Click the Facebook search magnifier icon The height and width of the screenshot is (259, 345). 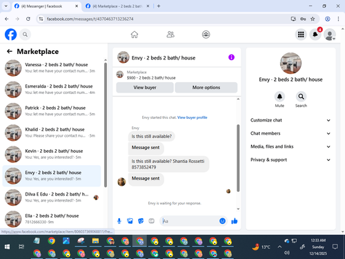point(25,35)
